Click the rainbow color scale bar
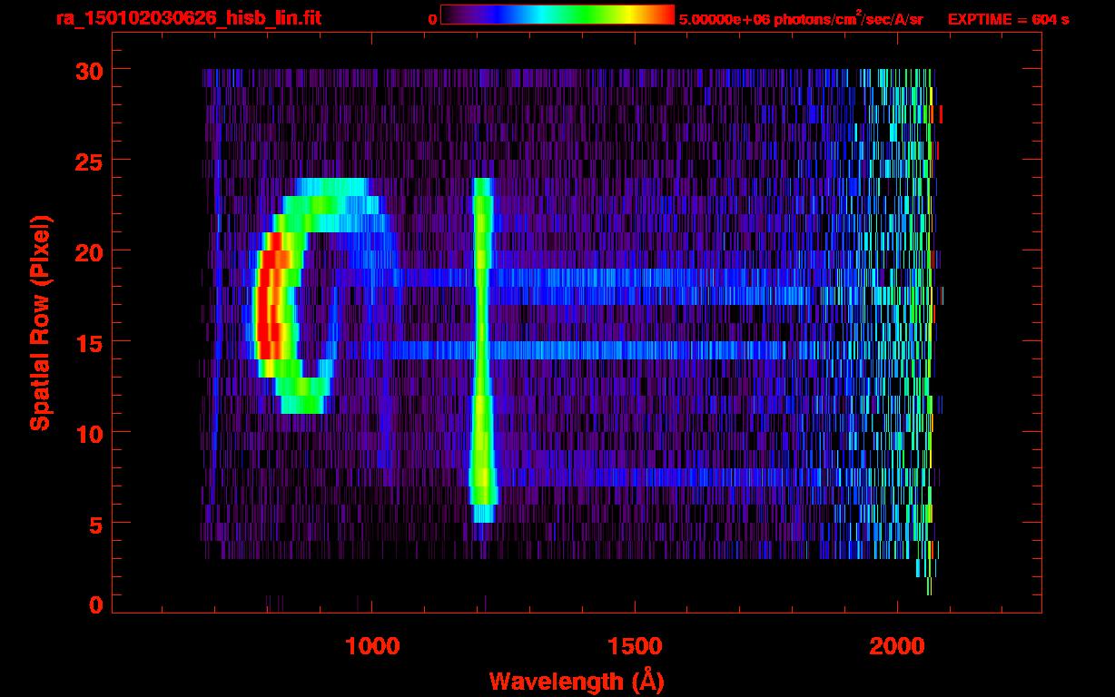Screen dimensions: 1115x697 tap(557, 15)
